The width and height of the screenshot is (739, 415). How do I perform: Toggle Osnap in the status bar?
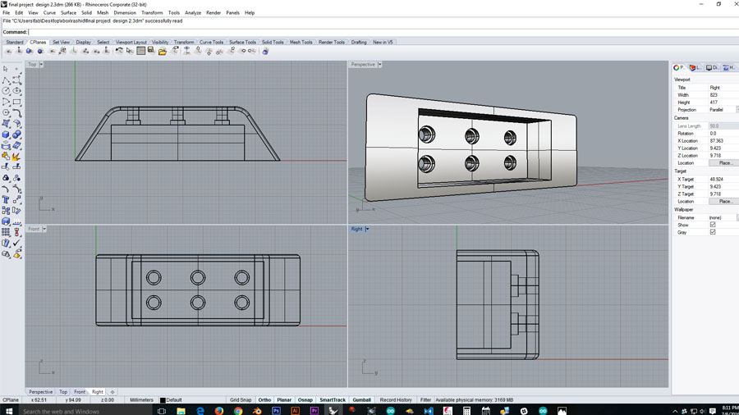[x=305, y=400]
